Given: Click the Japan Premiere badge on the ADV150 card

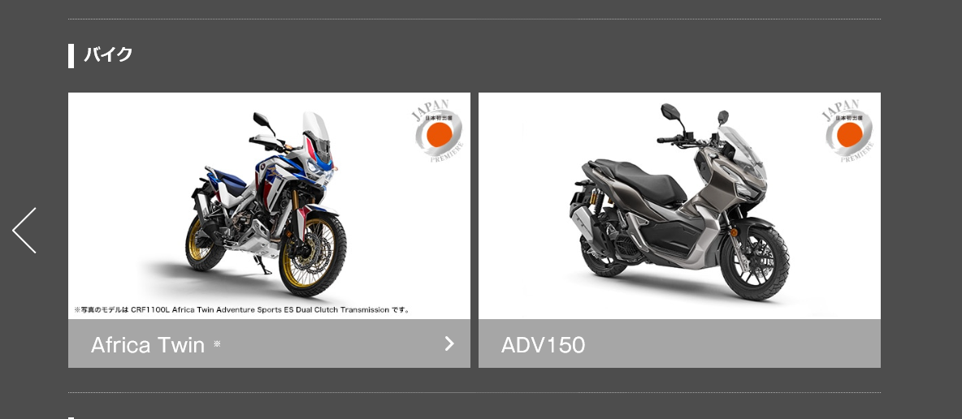Looking at the screenshot, I should pos(849,131).
